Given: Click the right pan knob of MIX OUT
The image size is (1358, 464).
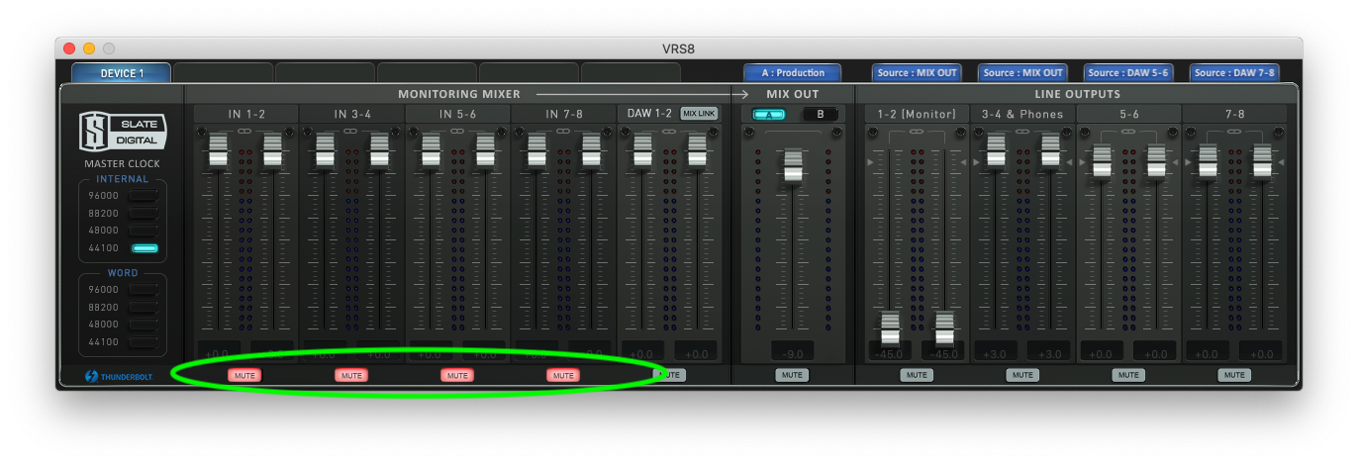Looking at the screenshot, I should 836,132.
